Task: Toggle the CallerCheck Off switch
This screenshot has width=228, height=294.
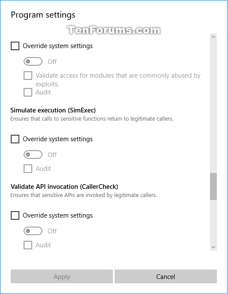Action: [x=33, y=231]
